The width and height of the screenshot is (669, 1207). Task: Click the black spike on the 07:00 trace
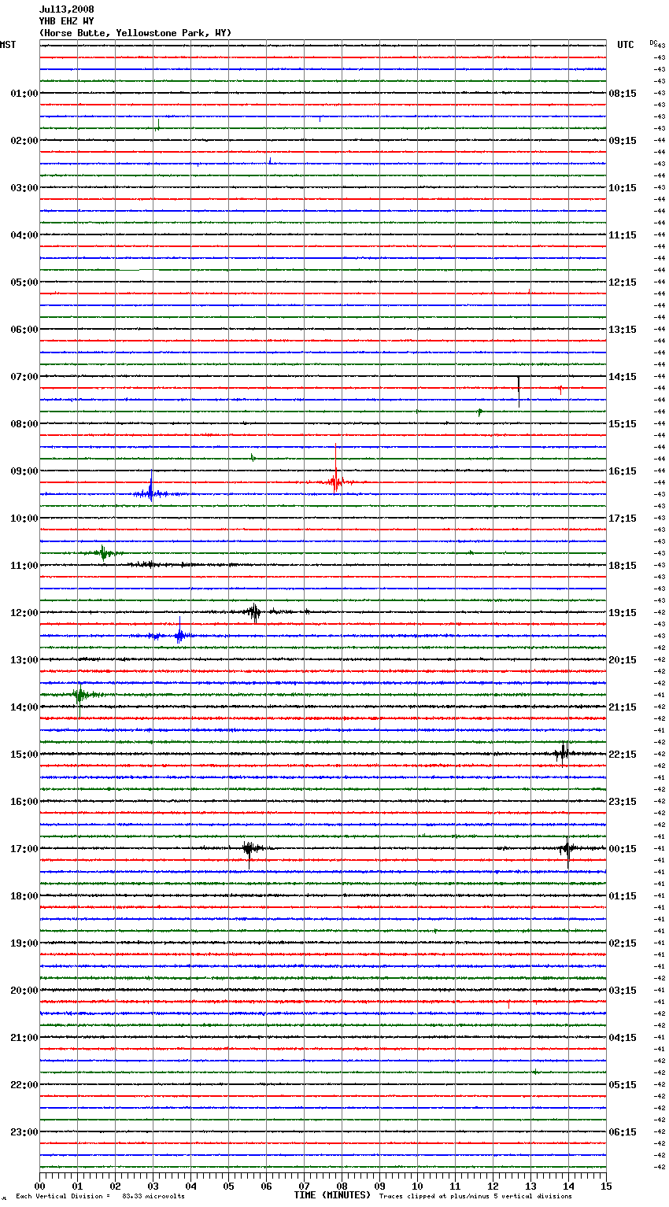click(519, 391)
